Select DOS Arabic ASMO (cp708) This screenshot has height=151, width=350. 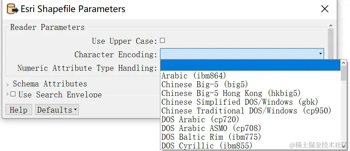click(211, 128)
